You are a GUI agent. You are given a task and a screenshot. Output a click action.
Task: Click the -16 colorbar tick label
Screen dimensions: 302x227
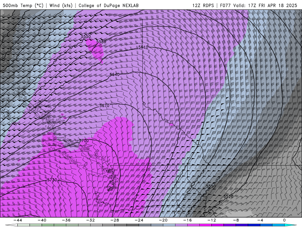(187, 220)
